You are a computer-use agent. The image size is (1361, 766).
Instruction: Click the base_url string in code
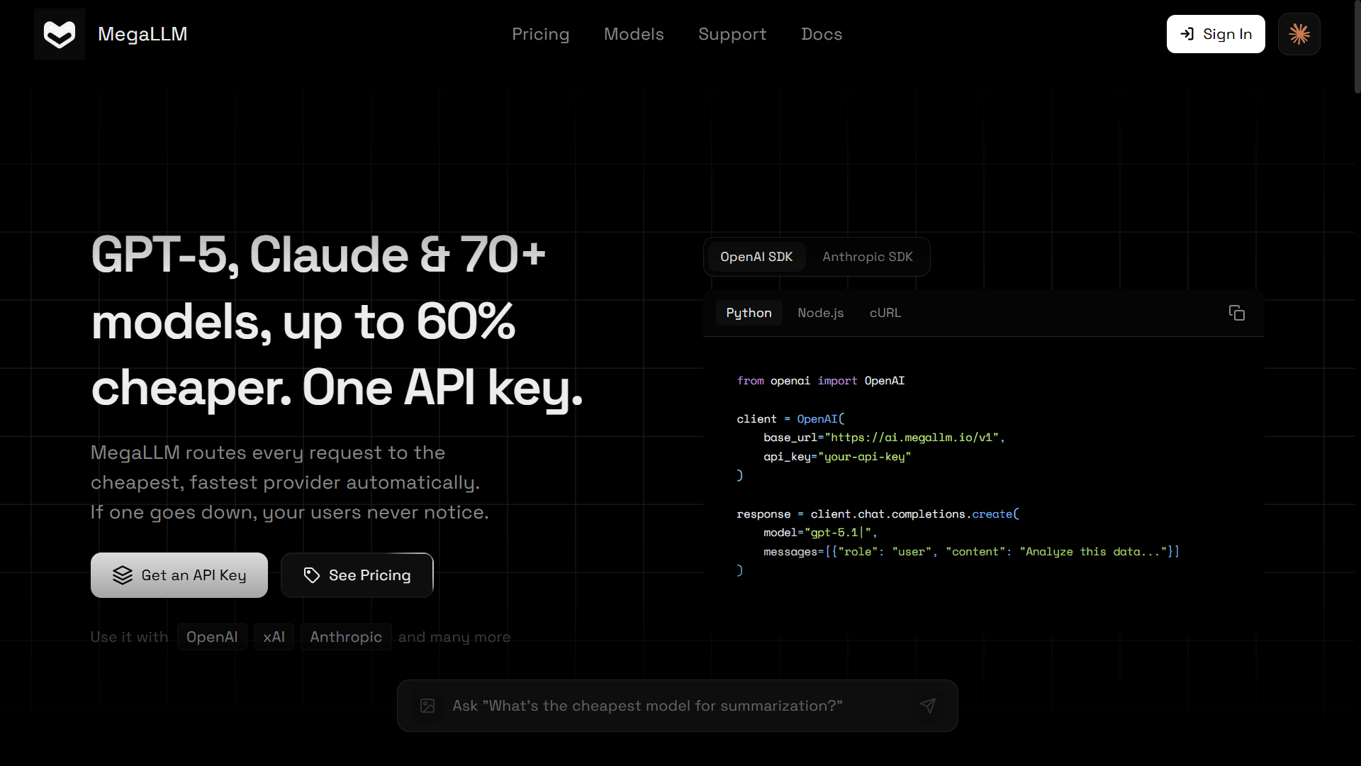[x=912, y=438]
